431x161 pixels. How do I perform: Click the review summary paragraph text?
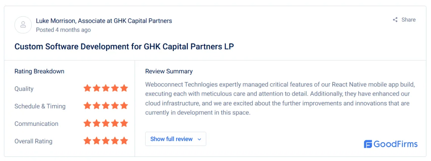(278, 99)
